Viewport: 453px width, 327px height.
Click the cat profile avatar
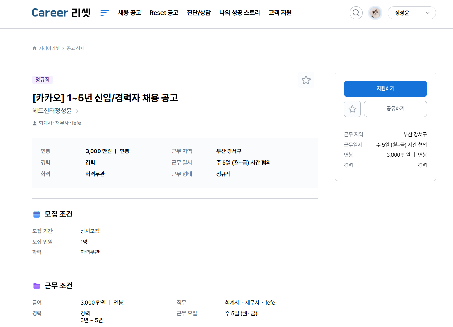375,13
